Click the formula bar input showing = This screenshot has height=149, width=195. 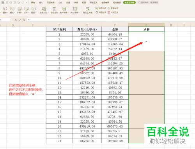[110, 20]
